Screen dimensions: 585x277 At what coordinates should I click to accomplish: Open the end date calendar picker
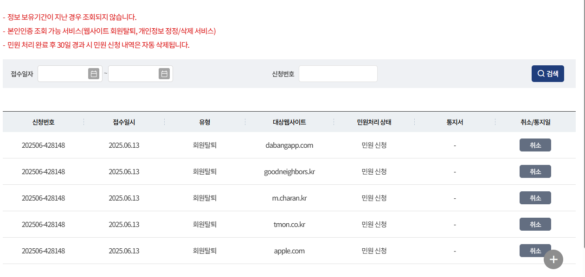(x=165, y=73)
